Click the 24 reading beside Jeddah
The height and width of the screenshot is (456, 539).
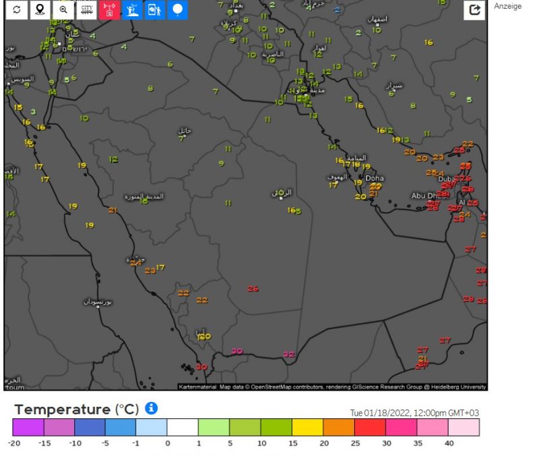click(x=136, y=263)
